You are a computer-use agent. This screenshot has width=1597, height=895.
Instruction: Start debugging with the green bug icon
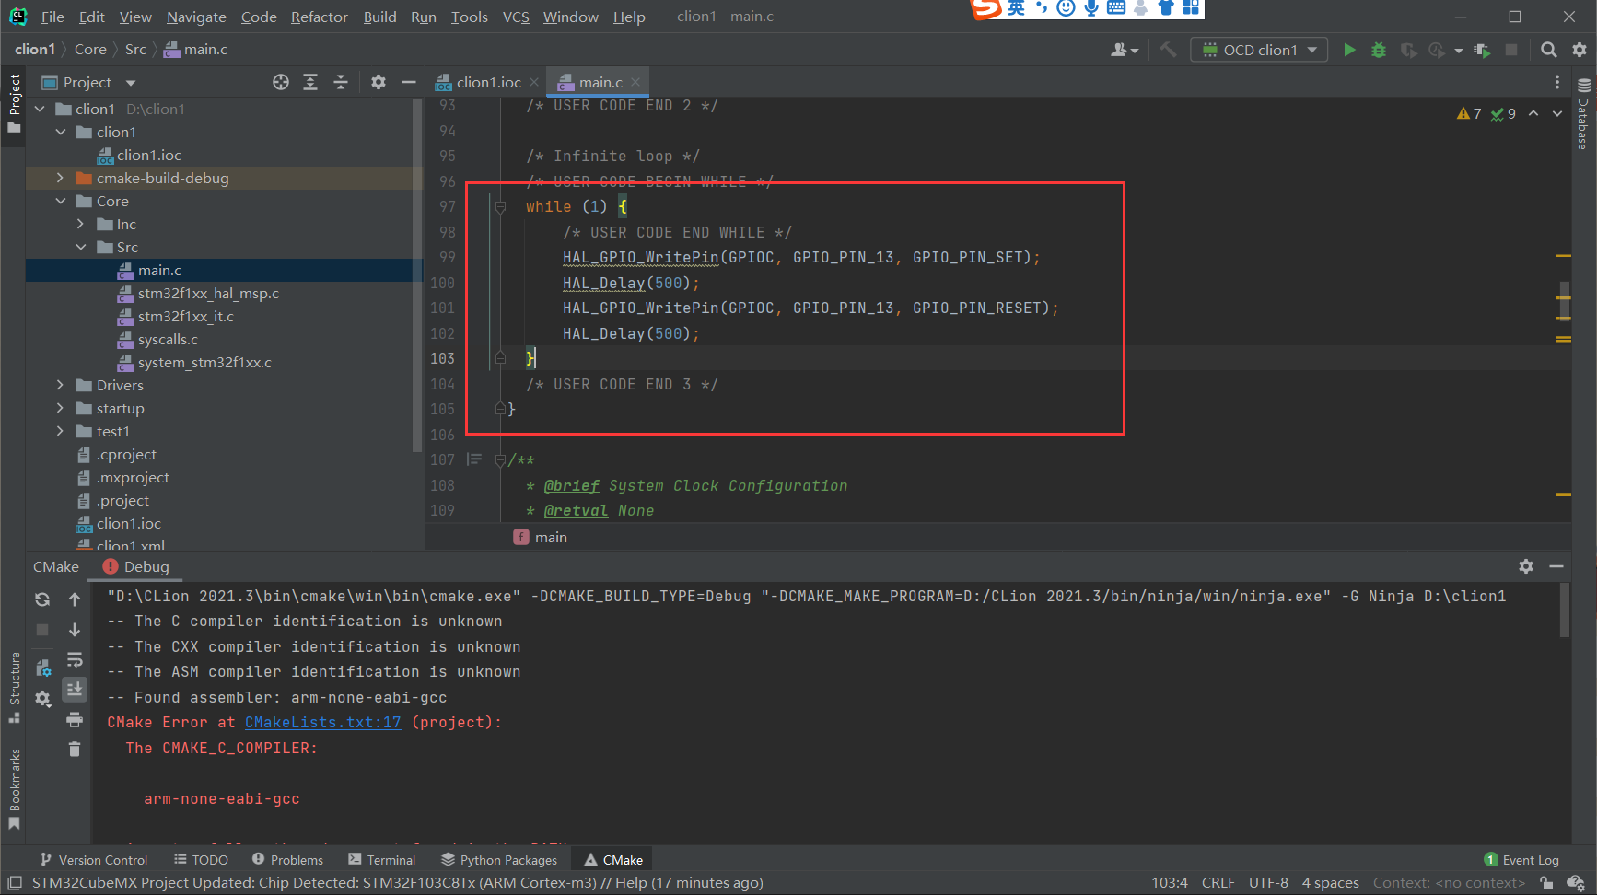[1379, 50]
